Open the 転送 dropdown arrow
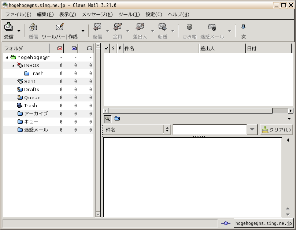Screen dimensions: 296x230 (173, 31)
